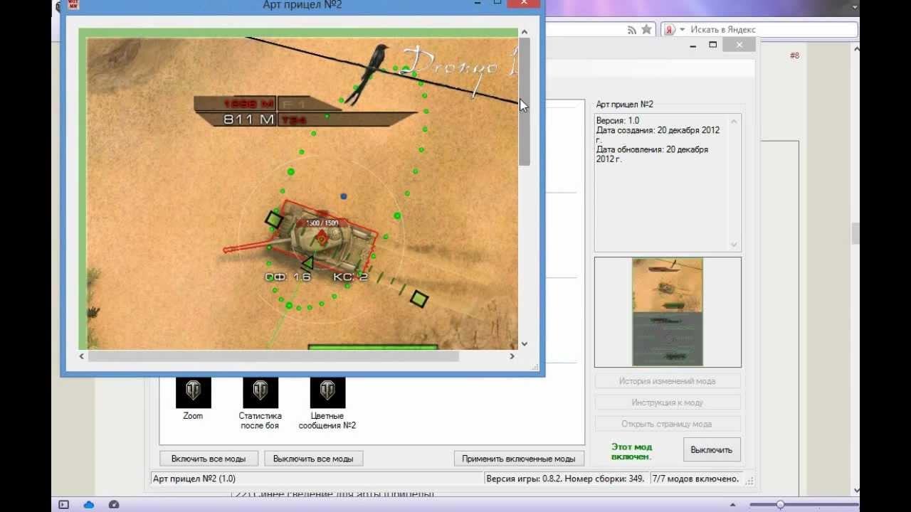Click the RSS feed icon in browser address bar

pyautogui.click(x=632, y=30)
